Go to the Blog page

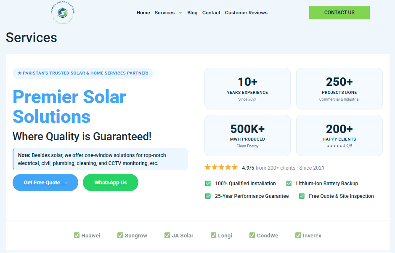pyautogui.click(x=192, y=13)
